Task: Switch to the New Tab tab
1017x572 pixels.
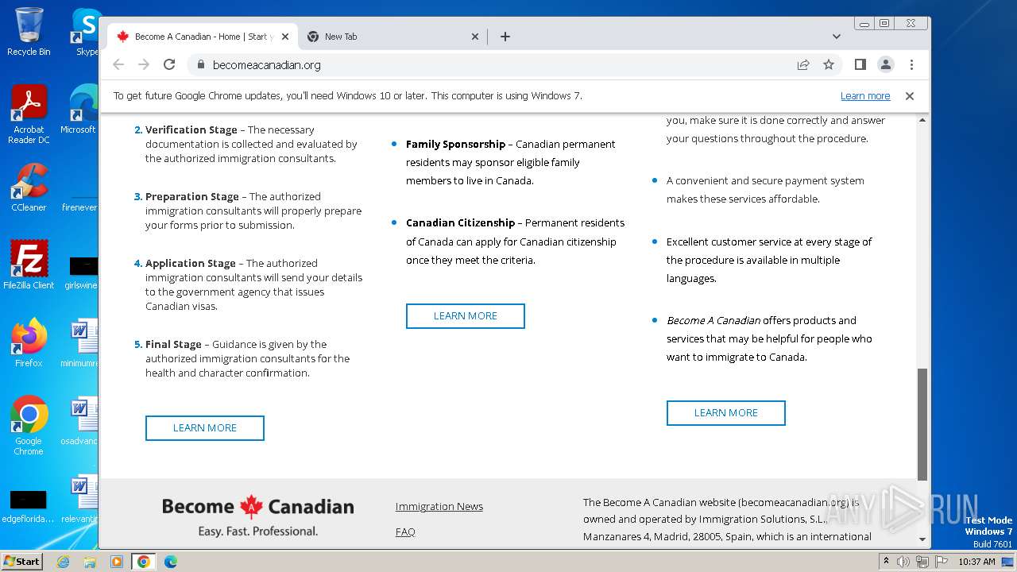Action: 392,37
